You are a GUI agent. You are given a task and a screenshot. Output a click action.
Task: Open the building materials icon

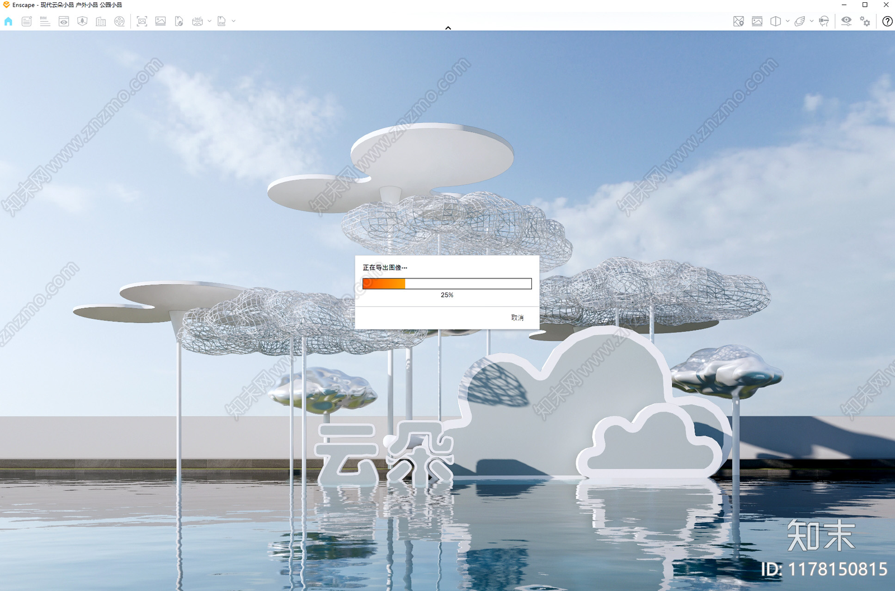pyautogui.click(x=101, y=21)
